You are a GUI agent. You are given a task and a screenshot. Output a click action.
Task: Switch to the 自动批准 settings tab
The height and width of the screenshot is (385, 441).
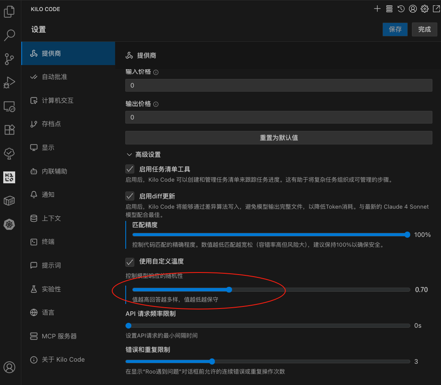pos(54,77)
